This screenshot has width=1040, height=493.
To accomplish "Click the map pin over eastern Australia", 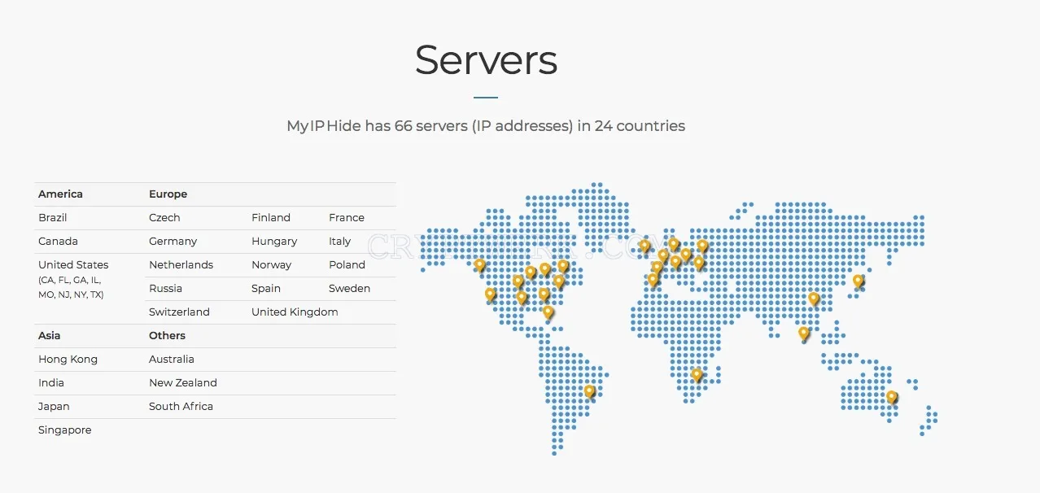I will pos(892,398).
